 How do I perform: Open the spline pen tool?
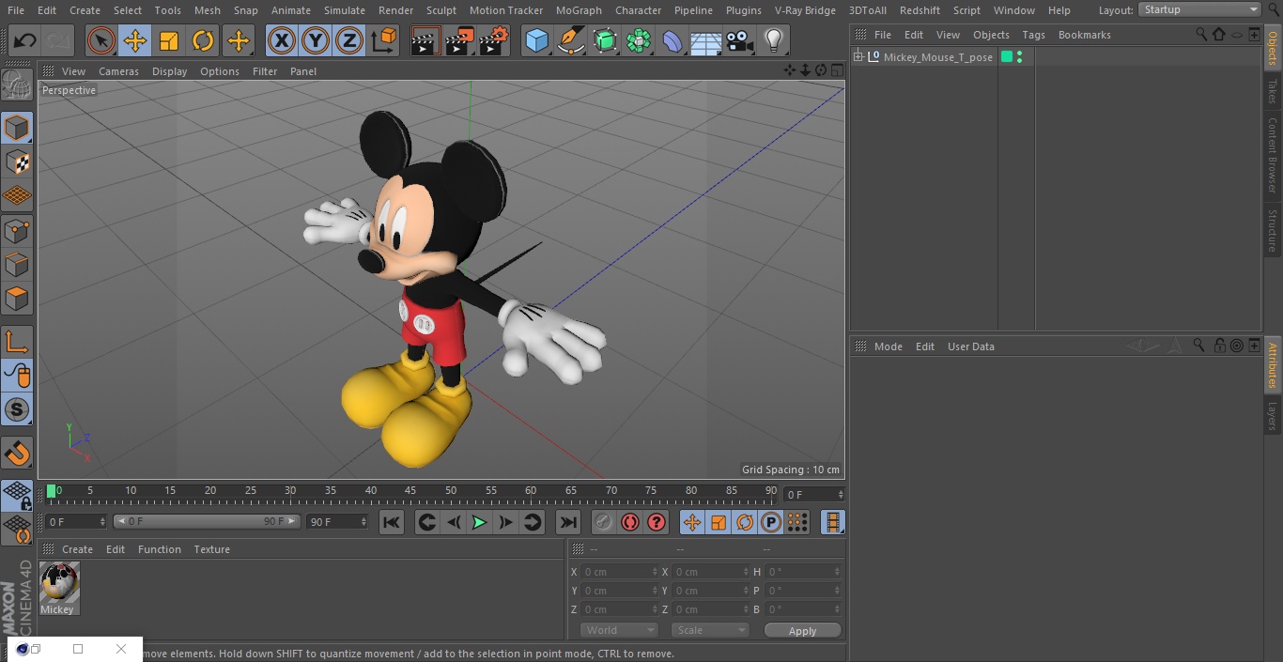[x=571, y=40]
